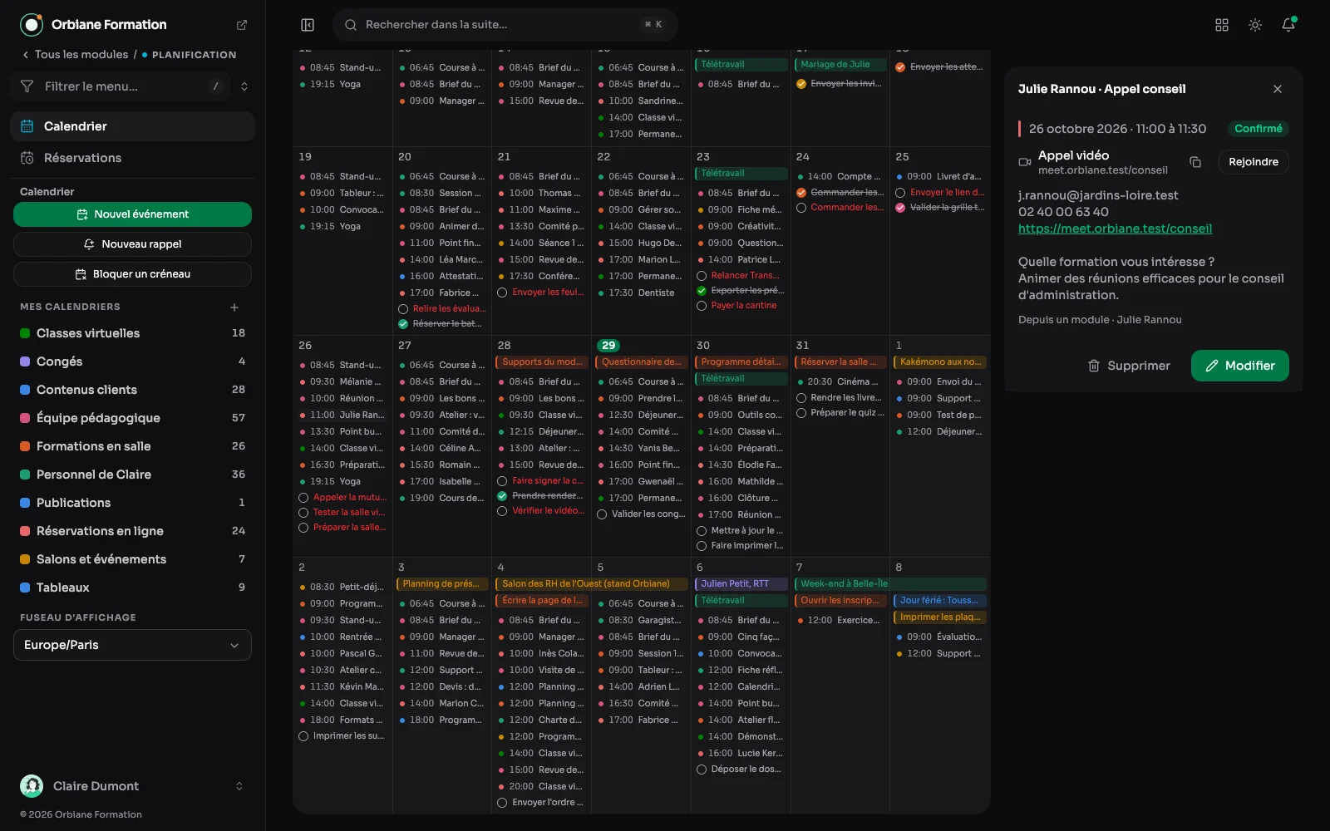The height and width of the screenshot is (831, 1330).
Task: Create a Nouvel événement
Action: (132, 214)
